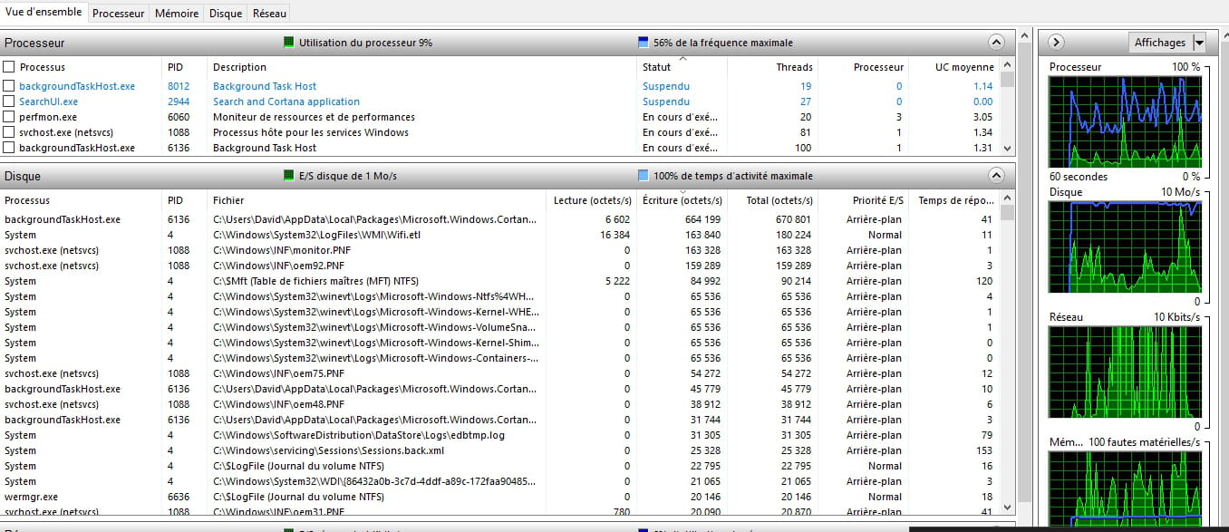Select the Processeur usage graph
The width and height of the screenshot is (1229, 532).
pos(1125,121)
